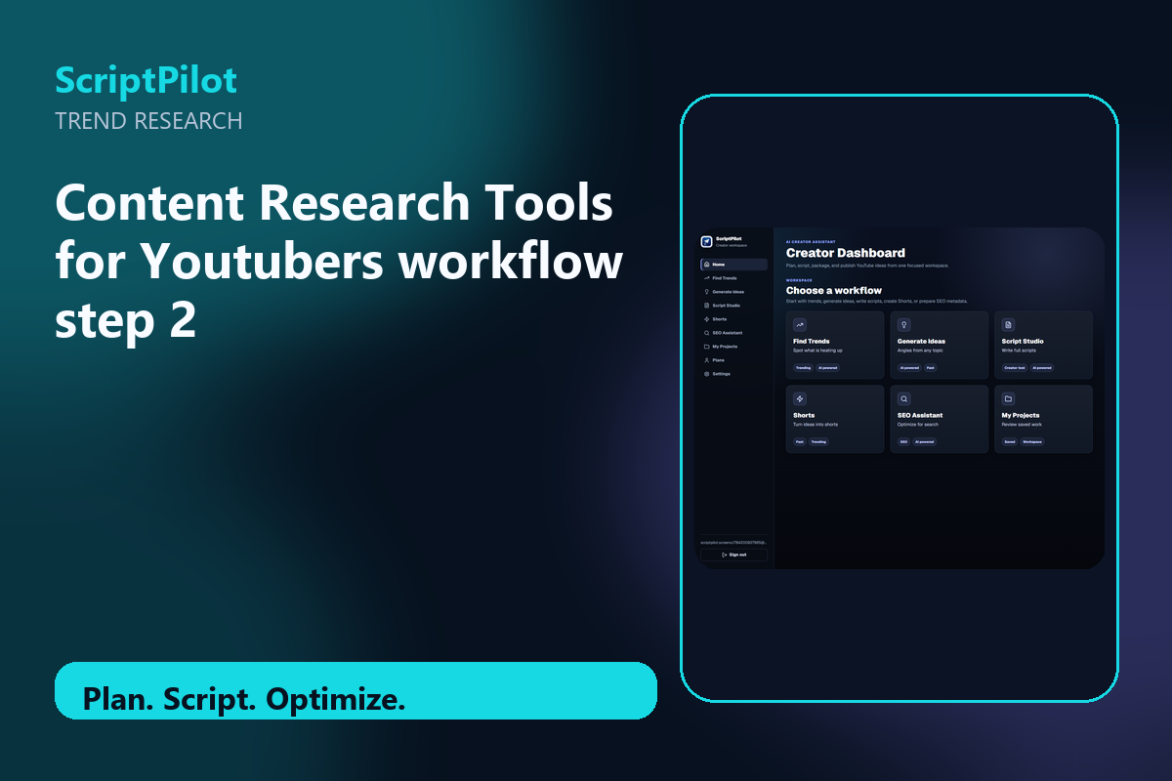Navigate to Shorts in the sidebar
This screenshot has width=1172, height=781.
pos(733,319)
